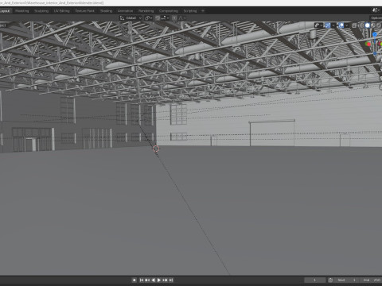This screenshot has width=382, height=286.
Task: Jump to the last frame
Action: point(171,280)
